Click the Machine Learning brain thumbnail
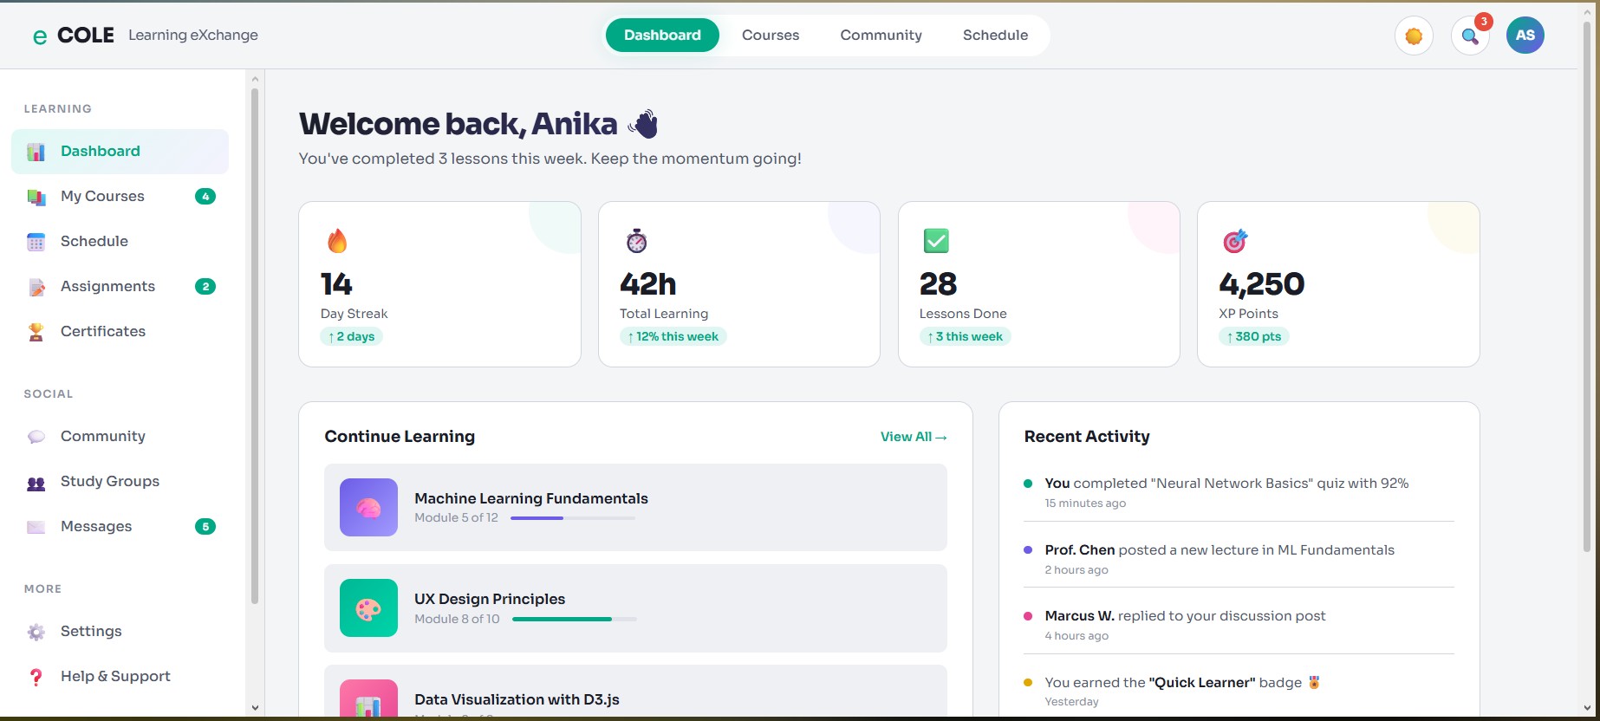This screenshot has height=721, width=1600. pyautogui.click(x=369, y=508)
